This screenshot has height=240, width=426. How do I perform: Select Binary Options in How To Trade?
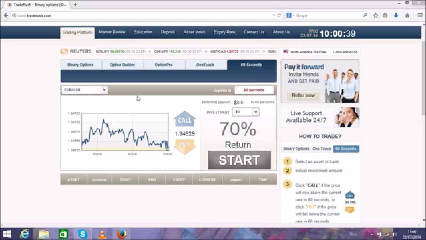click(296, 149)
